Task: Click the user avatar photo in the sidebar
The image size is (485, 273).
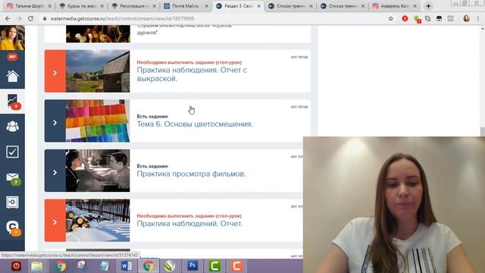Action: click(12, 38)
